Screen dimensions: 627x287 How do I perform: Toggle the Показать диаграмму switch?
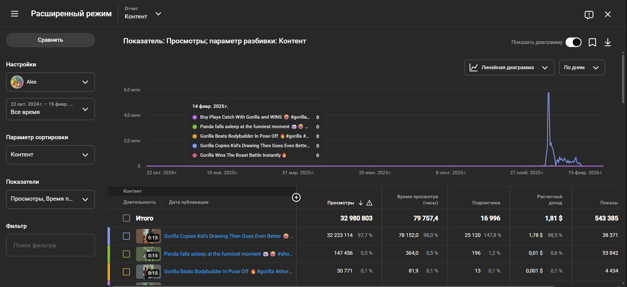(x=573, y=42)
